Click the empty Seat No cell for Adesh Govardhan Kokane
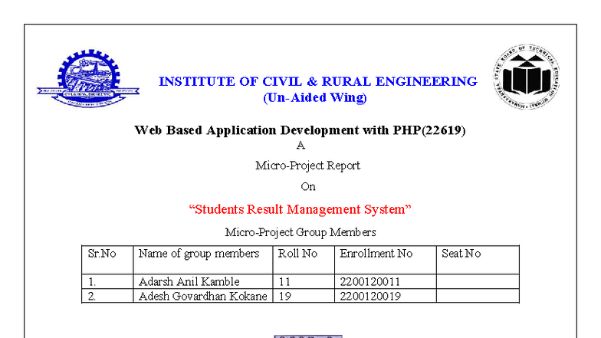Screen dimensions: 601x338 click(x=478, y=296)
